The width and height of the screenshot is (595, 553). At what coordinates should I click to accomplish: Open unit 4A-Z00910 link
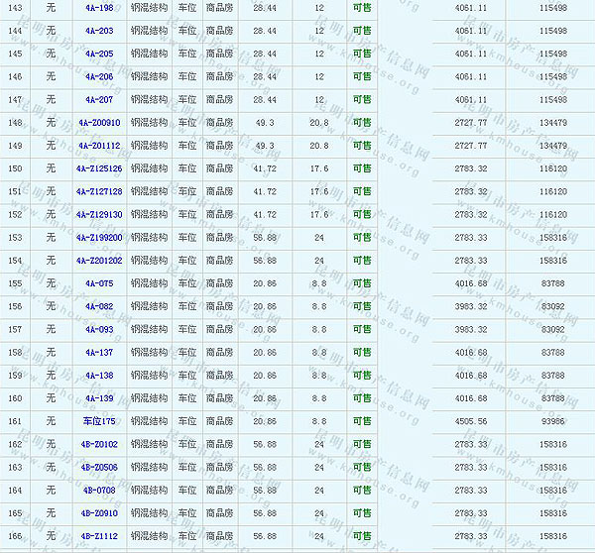(x=99, y=123)
